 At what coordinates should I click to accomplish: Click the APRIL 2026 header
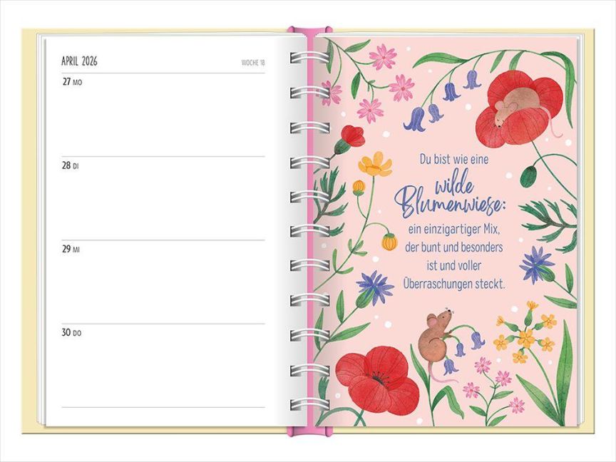click(79, 61)
